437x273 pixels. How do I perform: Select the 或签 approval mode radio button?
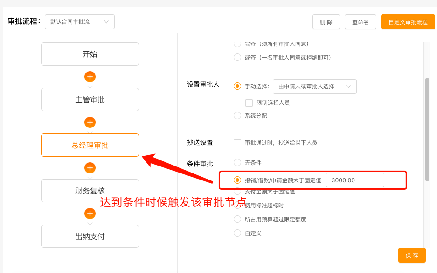pyautogui.click(x=237, y=57)
